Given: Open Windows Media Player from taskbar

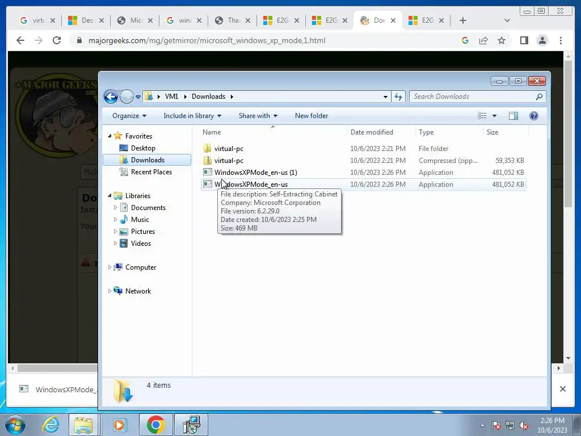Looking at the screenshot, I should 119,425.
